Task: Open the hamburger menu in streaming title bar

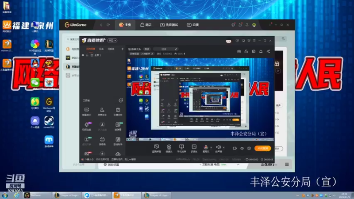Action: (254, 41)
